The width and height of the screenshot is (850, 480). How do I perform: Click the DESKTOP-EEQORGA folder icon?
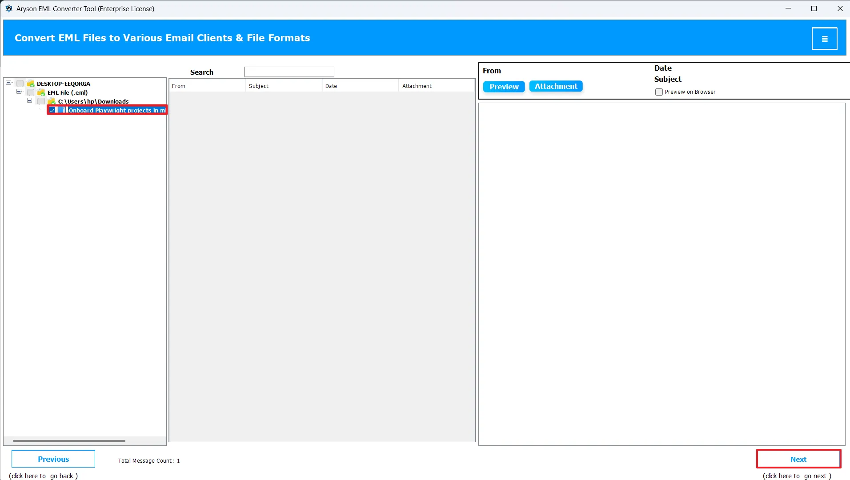point(31,84)
